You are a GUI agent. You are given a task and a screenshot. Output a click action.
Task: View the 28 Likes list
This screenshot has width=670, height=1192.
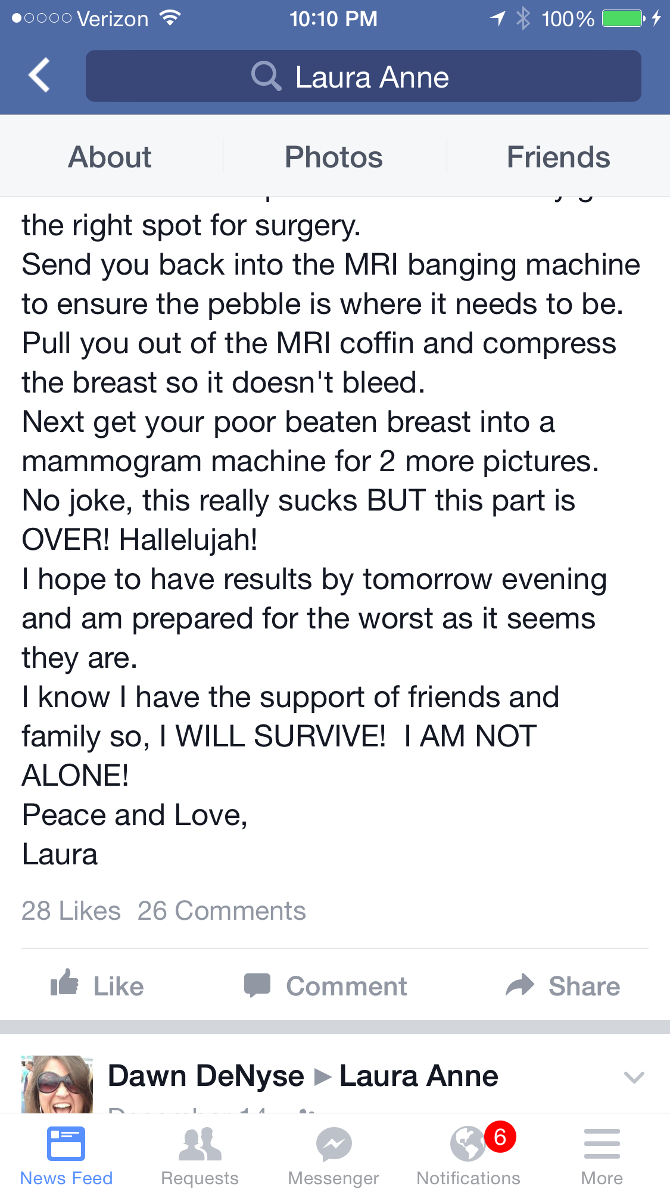71,911
